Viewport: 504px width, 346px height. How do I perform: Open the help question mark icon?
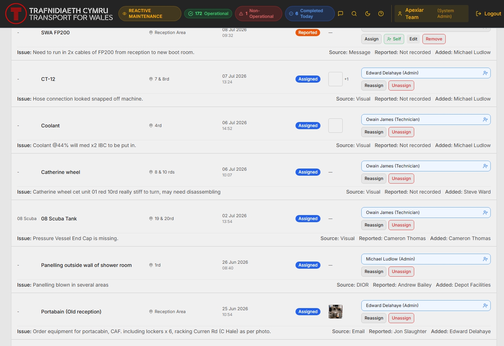click(381, 14)
